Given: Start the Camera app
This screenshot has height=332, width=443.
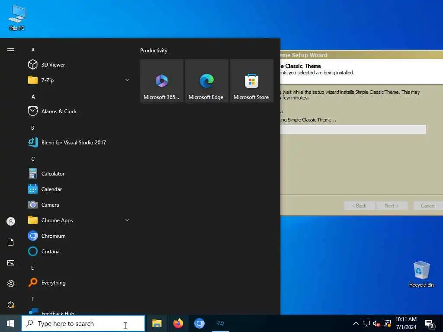Looking at the screenshot, I should pyautogui.click(x=79, y=204).
